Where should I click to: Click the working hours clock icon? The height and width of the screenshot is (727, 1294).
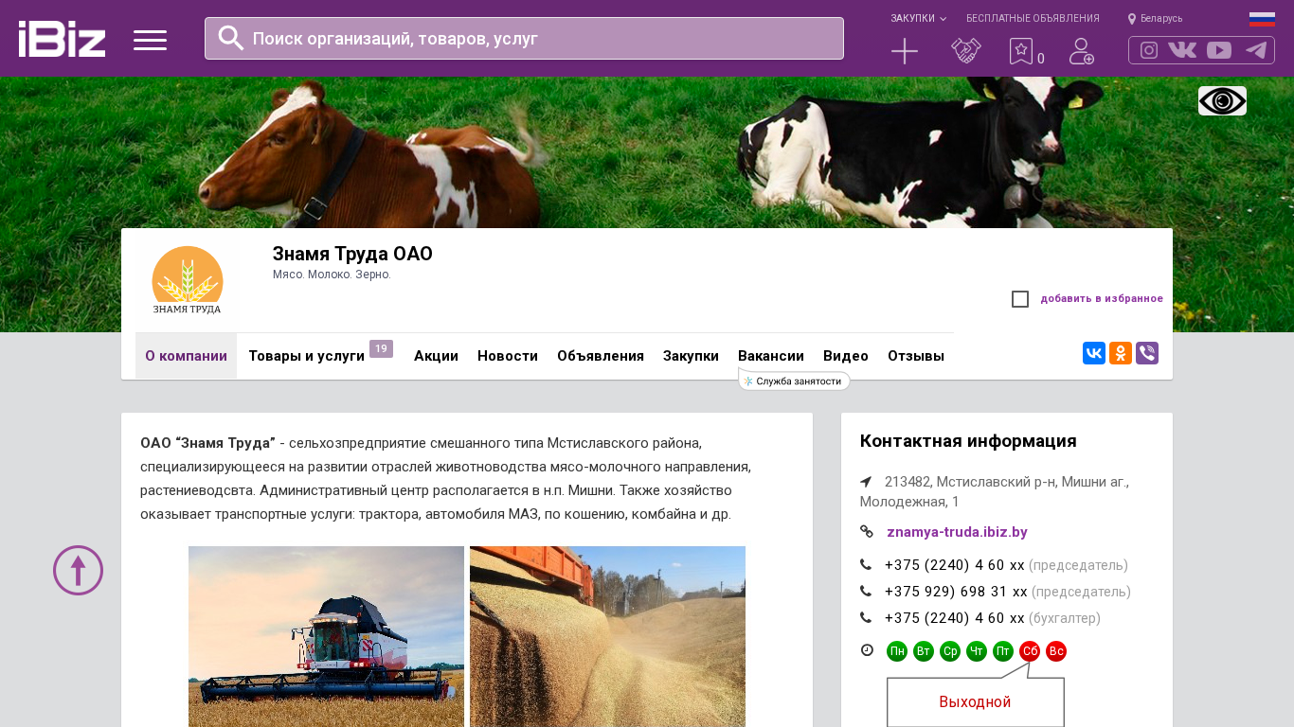coord(867,650)
